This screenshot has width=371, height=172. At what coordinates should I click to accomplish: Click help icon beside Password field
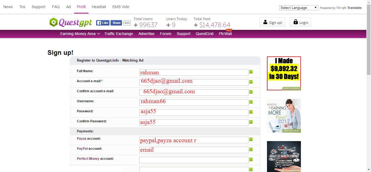(251, 112)
